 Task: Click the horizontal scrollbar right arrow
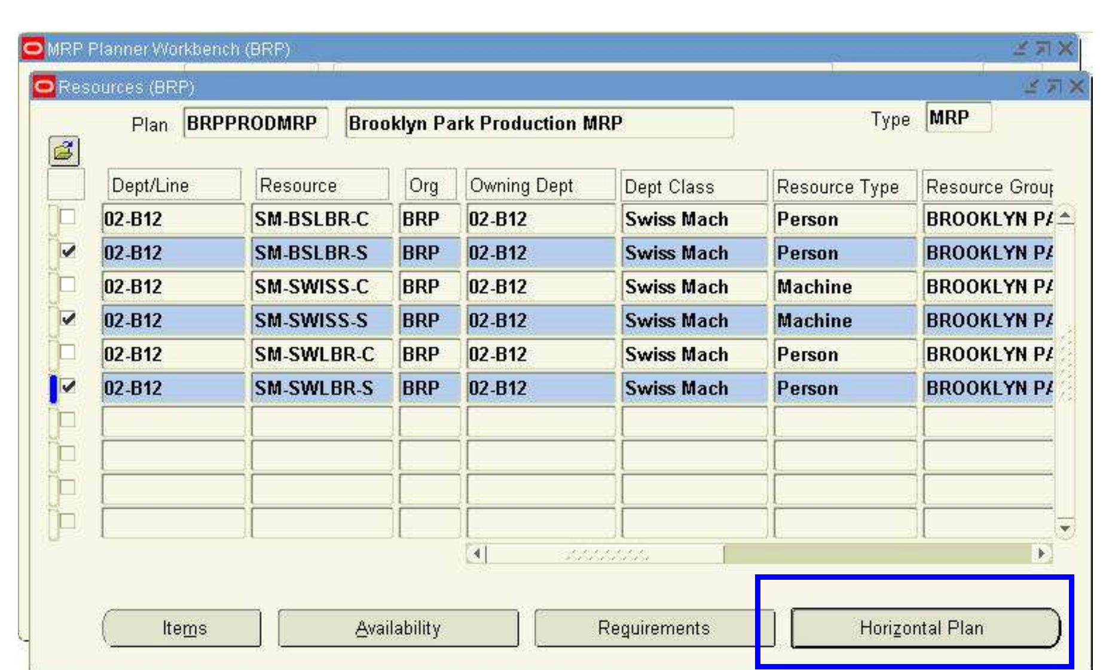pos(1042,553)
